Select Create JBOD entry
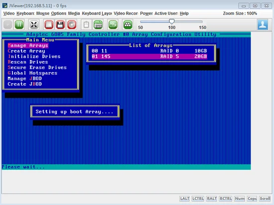This screenshot has width=274, height=205. pos(25,84)
